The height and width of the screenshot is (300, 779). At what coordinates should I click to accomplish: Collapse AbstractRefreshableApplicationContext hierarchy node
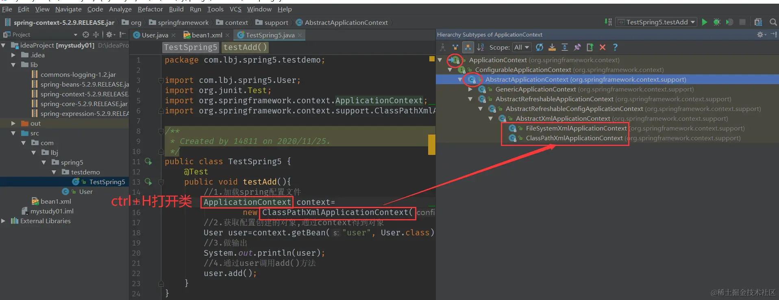point(470,99)
